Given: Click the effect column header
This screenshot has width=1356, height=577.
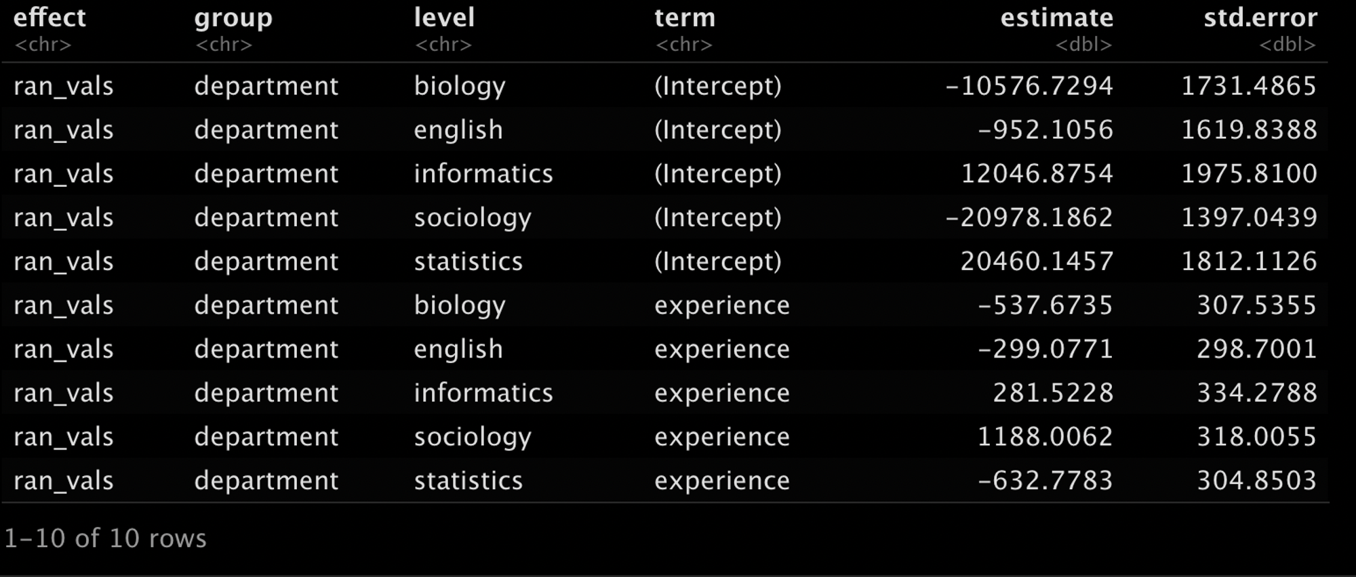Looking at the screenshot, I should pos(49,18).
